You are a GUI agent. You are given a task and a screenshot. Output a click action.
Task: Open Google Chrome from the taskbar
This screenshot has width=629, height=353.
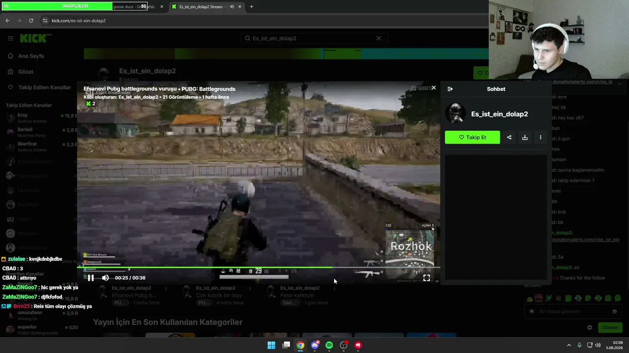click(300, 345)
